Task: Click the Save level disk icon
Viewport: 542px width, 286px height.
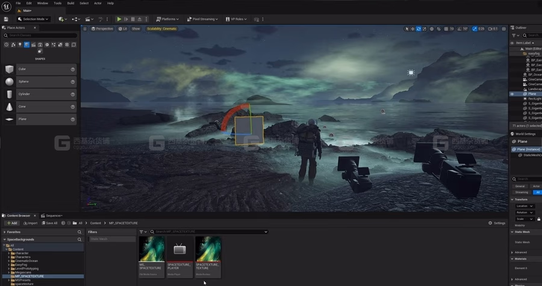Action: [6, 19]
